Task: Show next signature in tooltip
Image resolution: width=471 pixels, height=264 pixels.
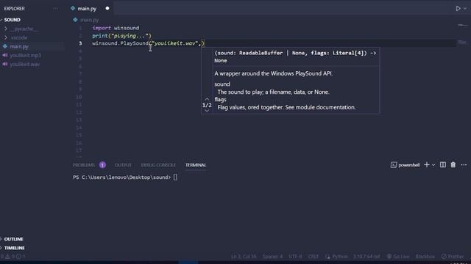Action: pos(207,111)
